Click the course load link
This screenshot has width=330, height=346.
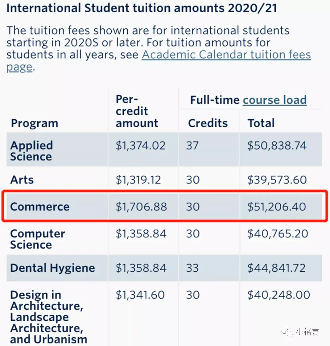click(x=274, y=100)
